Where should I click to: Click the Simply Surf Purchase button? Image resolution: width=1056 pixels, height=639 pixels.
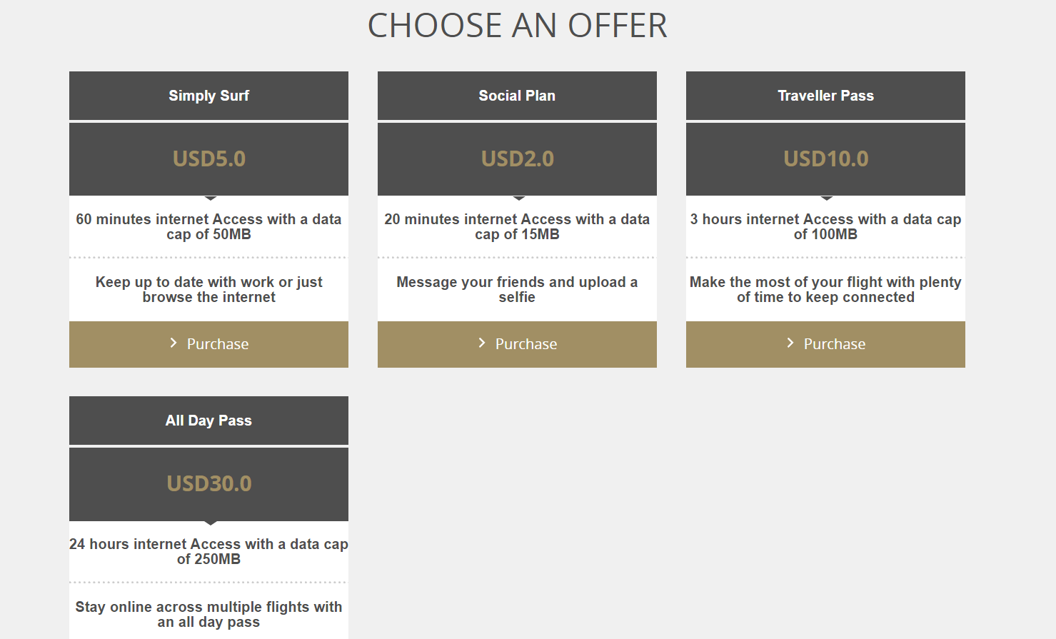pyautogui.click(x=208, y=344)
